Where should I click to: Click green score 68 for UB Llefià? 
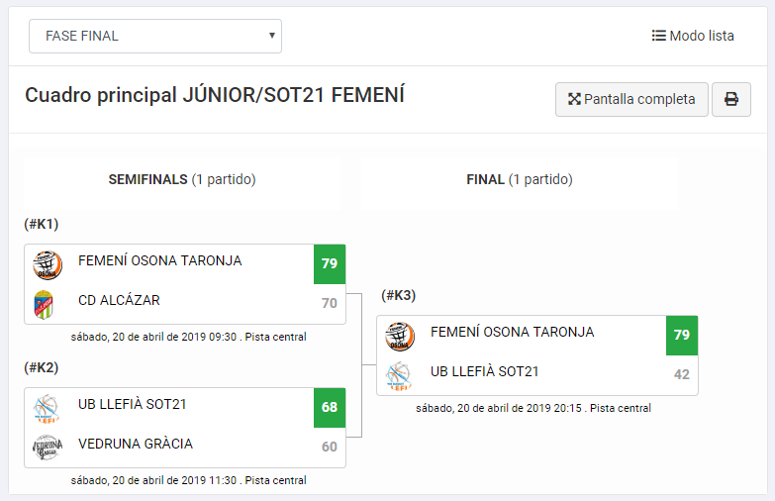coord(330,408)
